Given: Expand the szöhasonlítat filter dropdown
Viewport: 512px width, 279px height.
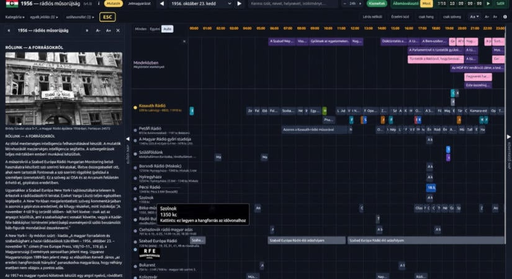Looking at the screenshot, I should point(80,17).
